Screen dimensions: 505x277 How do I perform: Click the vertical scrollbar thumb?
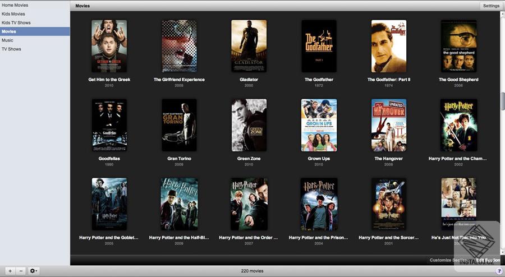503,101
